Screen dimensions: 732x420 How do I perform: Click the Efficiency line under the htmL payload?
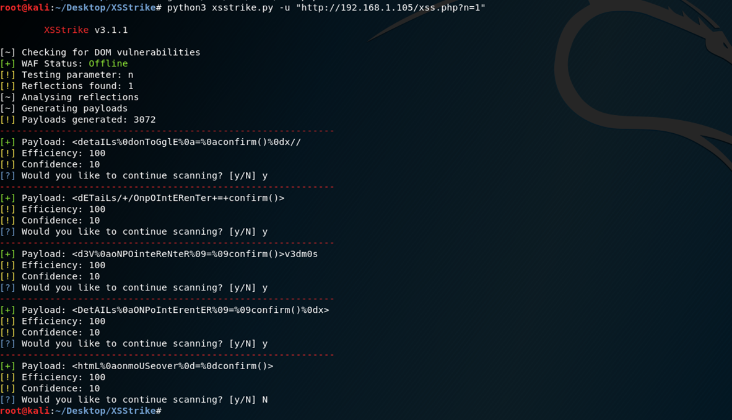(53, 377)
